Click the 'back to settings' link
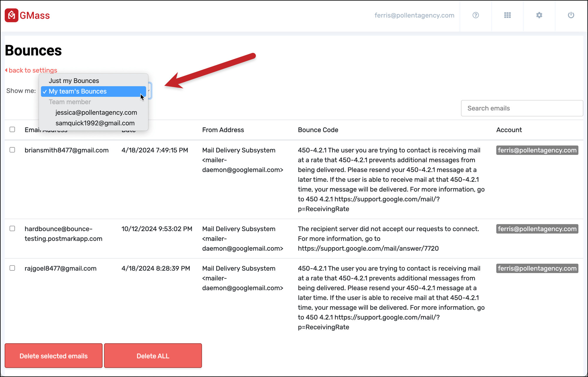 (x=31, y=70)
